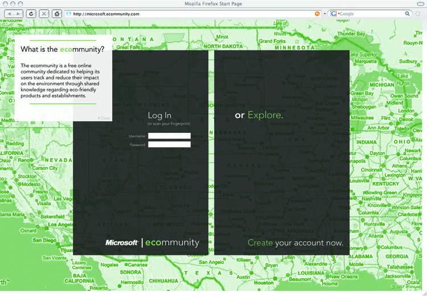The width and height of the screenshot is (427, 296).
Task: Close the What is the ecommunity panel
Action: click(x=104, y=118)
